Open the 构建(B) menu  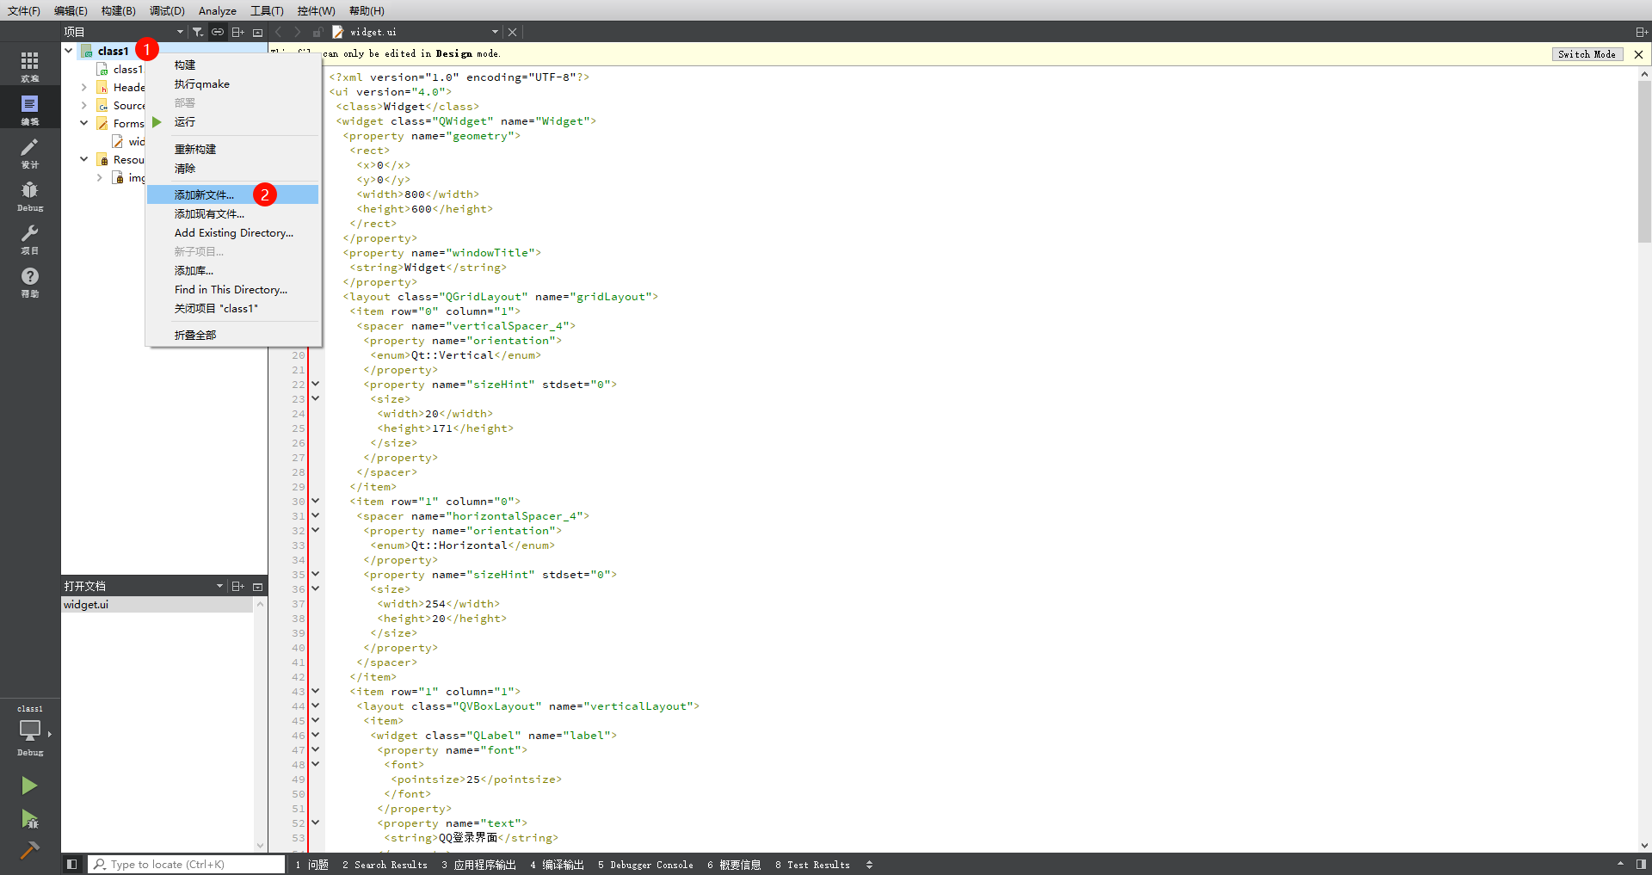pos(118,10)
